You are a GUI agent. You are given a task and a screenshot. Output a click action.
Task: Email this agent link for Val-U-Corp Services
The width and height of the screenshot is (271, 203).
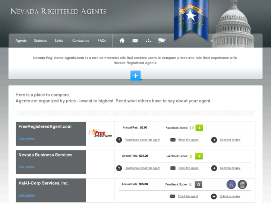[x=188, y=196]
